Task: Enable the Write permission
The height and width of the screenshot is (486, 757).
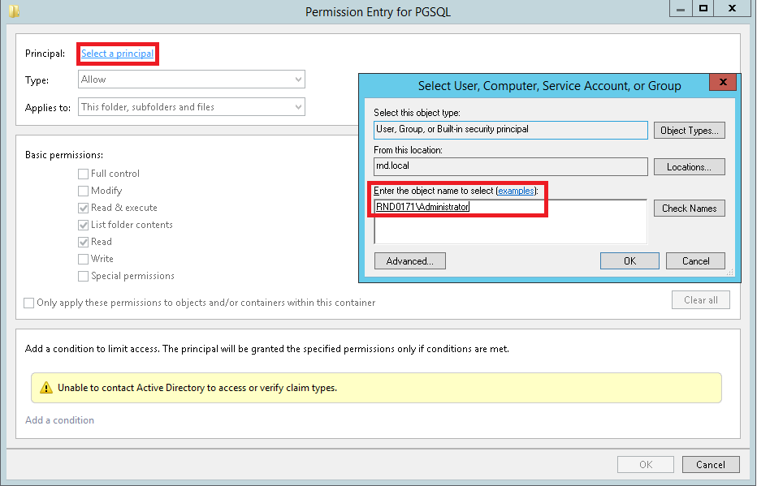Action: tap(83, 258)
